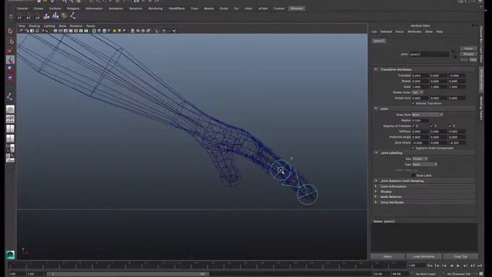Expand the Display section
This screenshot has width=492, height=277.
click(x=376, y=192)
